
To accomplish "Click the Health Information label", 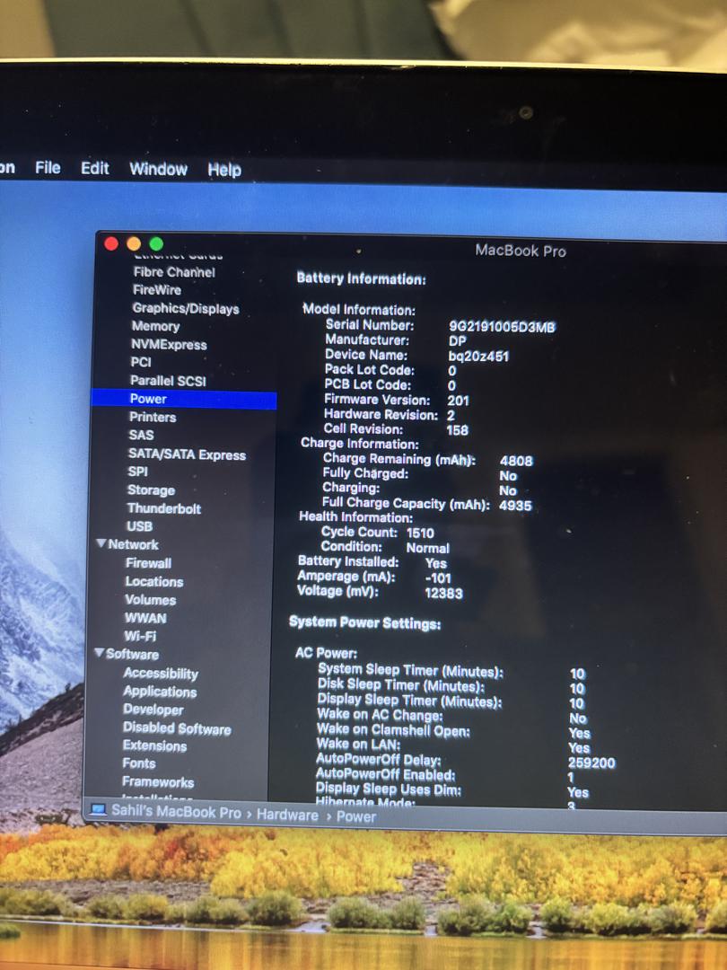I will tap(355, 516).
